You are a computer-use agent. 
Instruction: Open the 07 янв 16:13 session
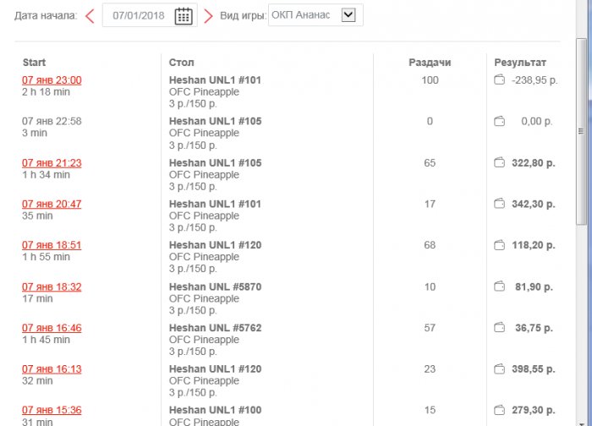(52, 369)
